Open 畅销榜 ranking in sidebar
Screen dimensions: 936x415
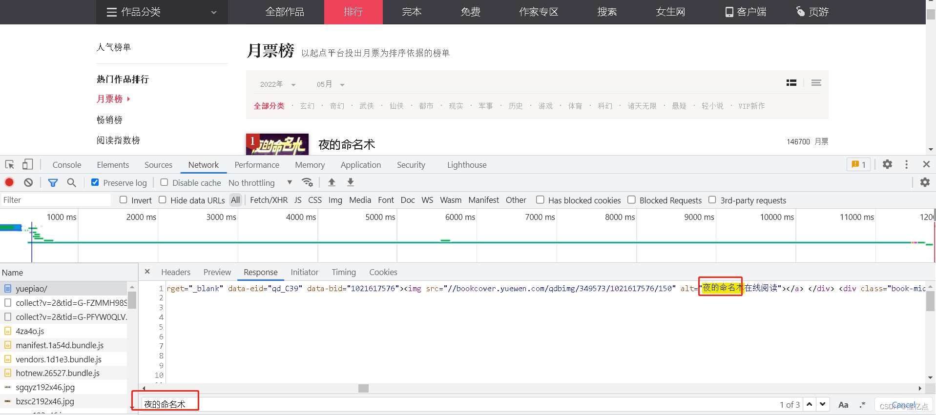tap(109, 119)
